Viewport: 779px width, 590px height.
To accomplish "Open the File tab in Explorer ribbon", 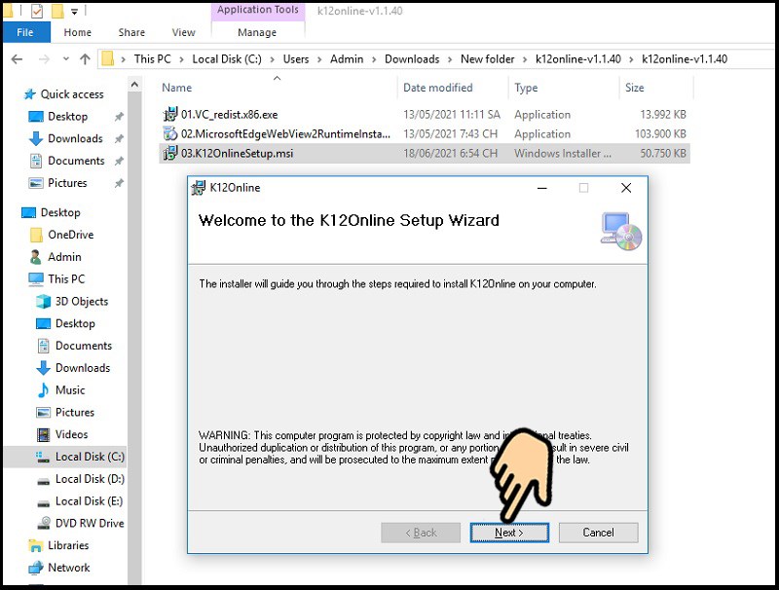I will [x=25, y=32].
